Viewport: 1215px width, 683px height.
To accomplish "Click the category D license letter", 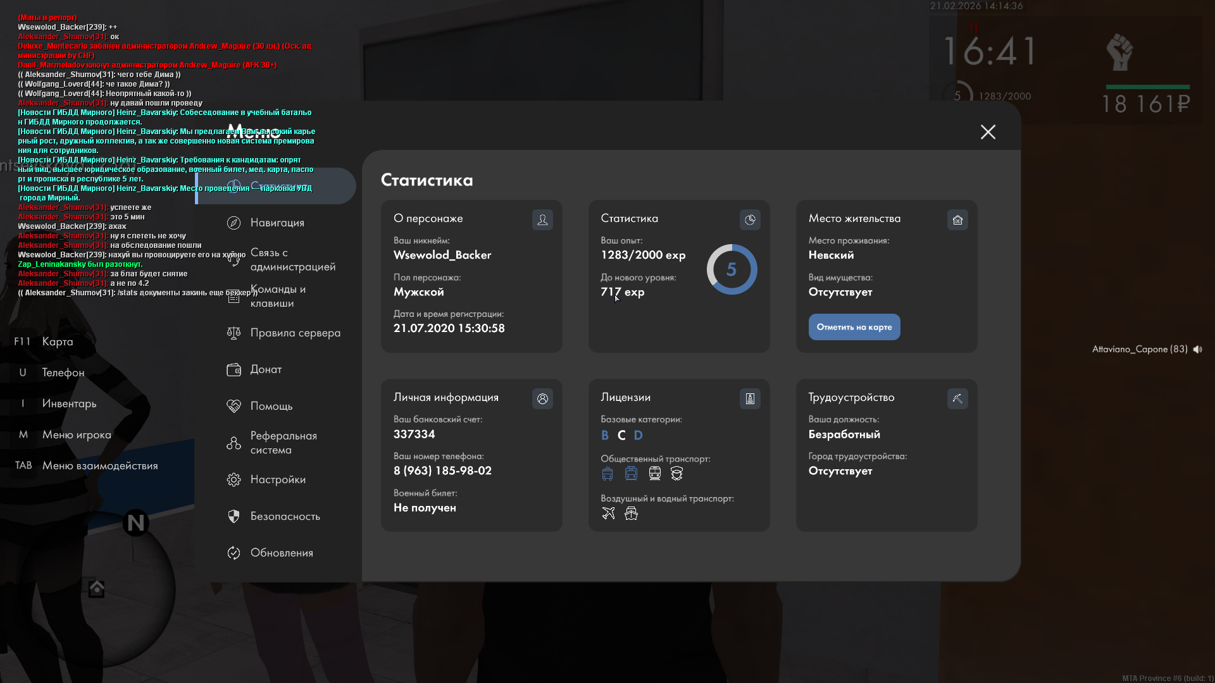I will point(638,435).
